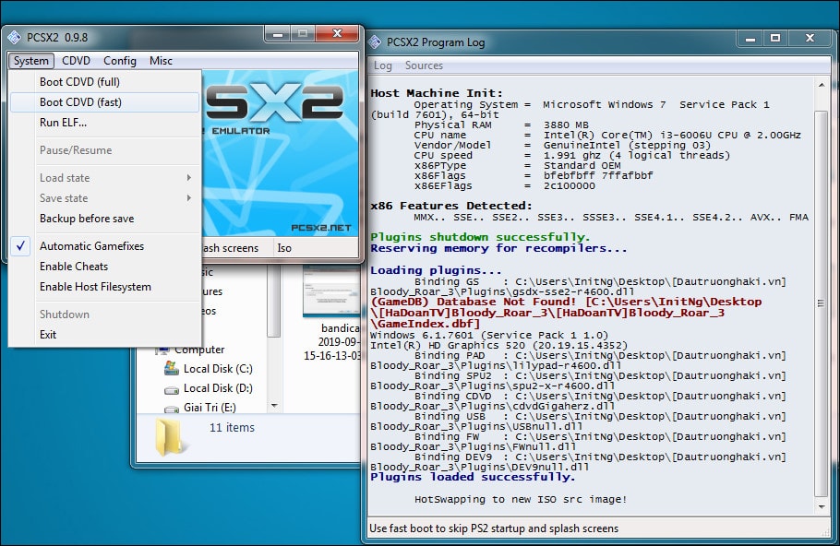Open the Misc menu
This screenshot has height=546, width=840.
161,61
